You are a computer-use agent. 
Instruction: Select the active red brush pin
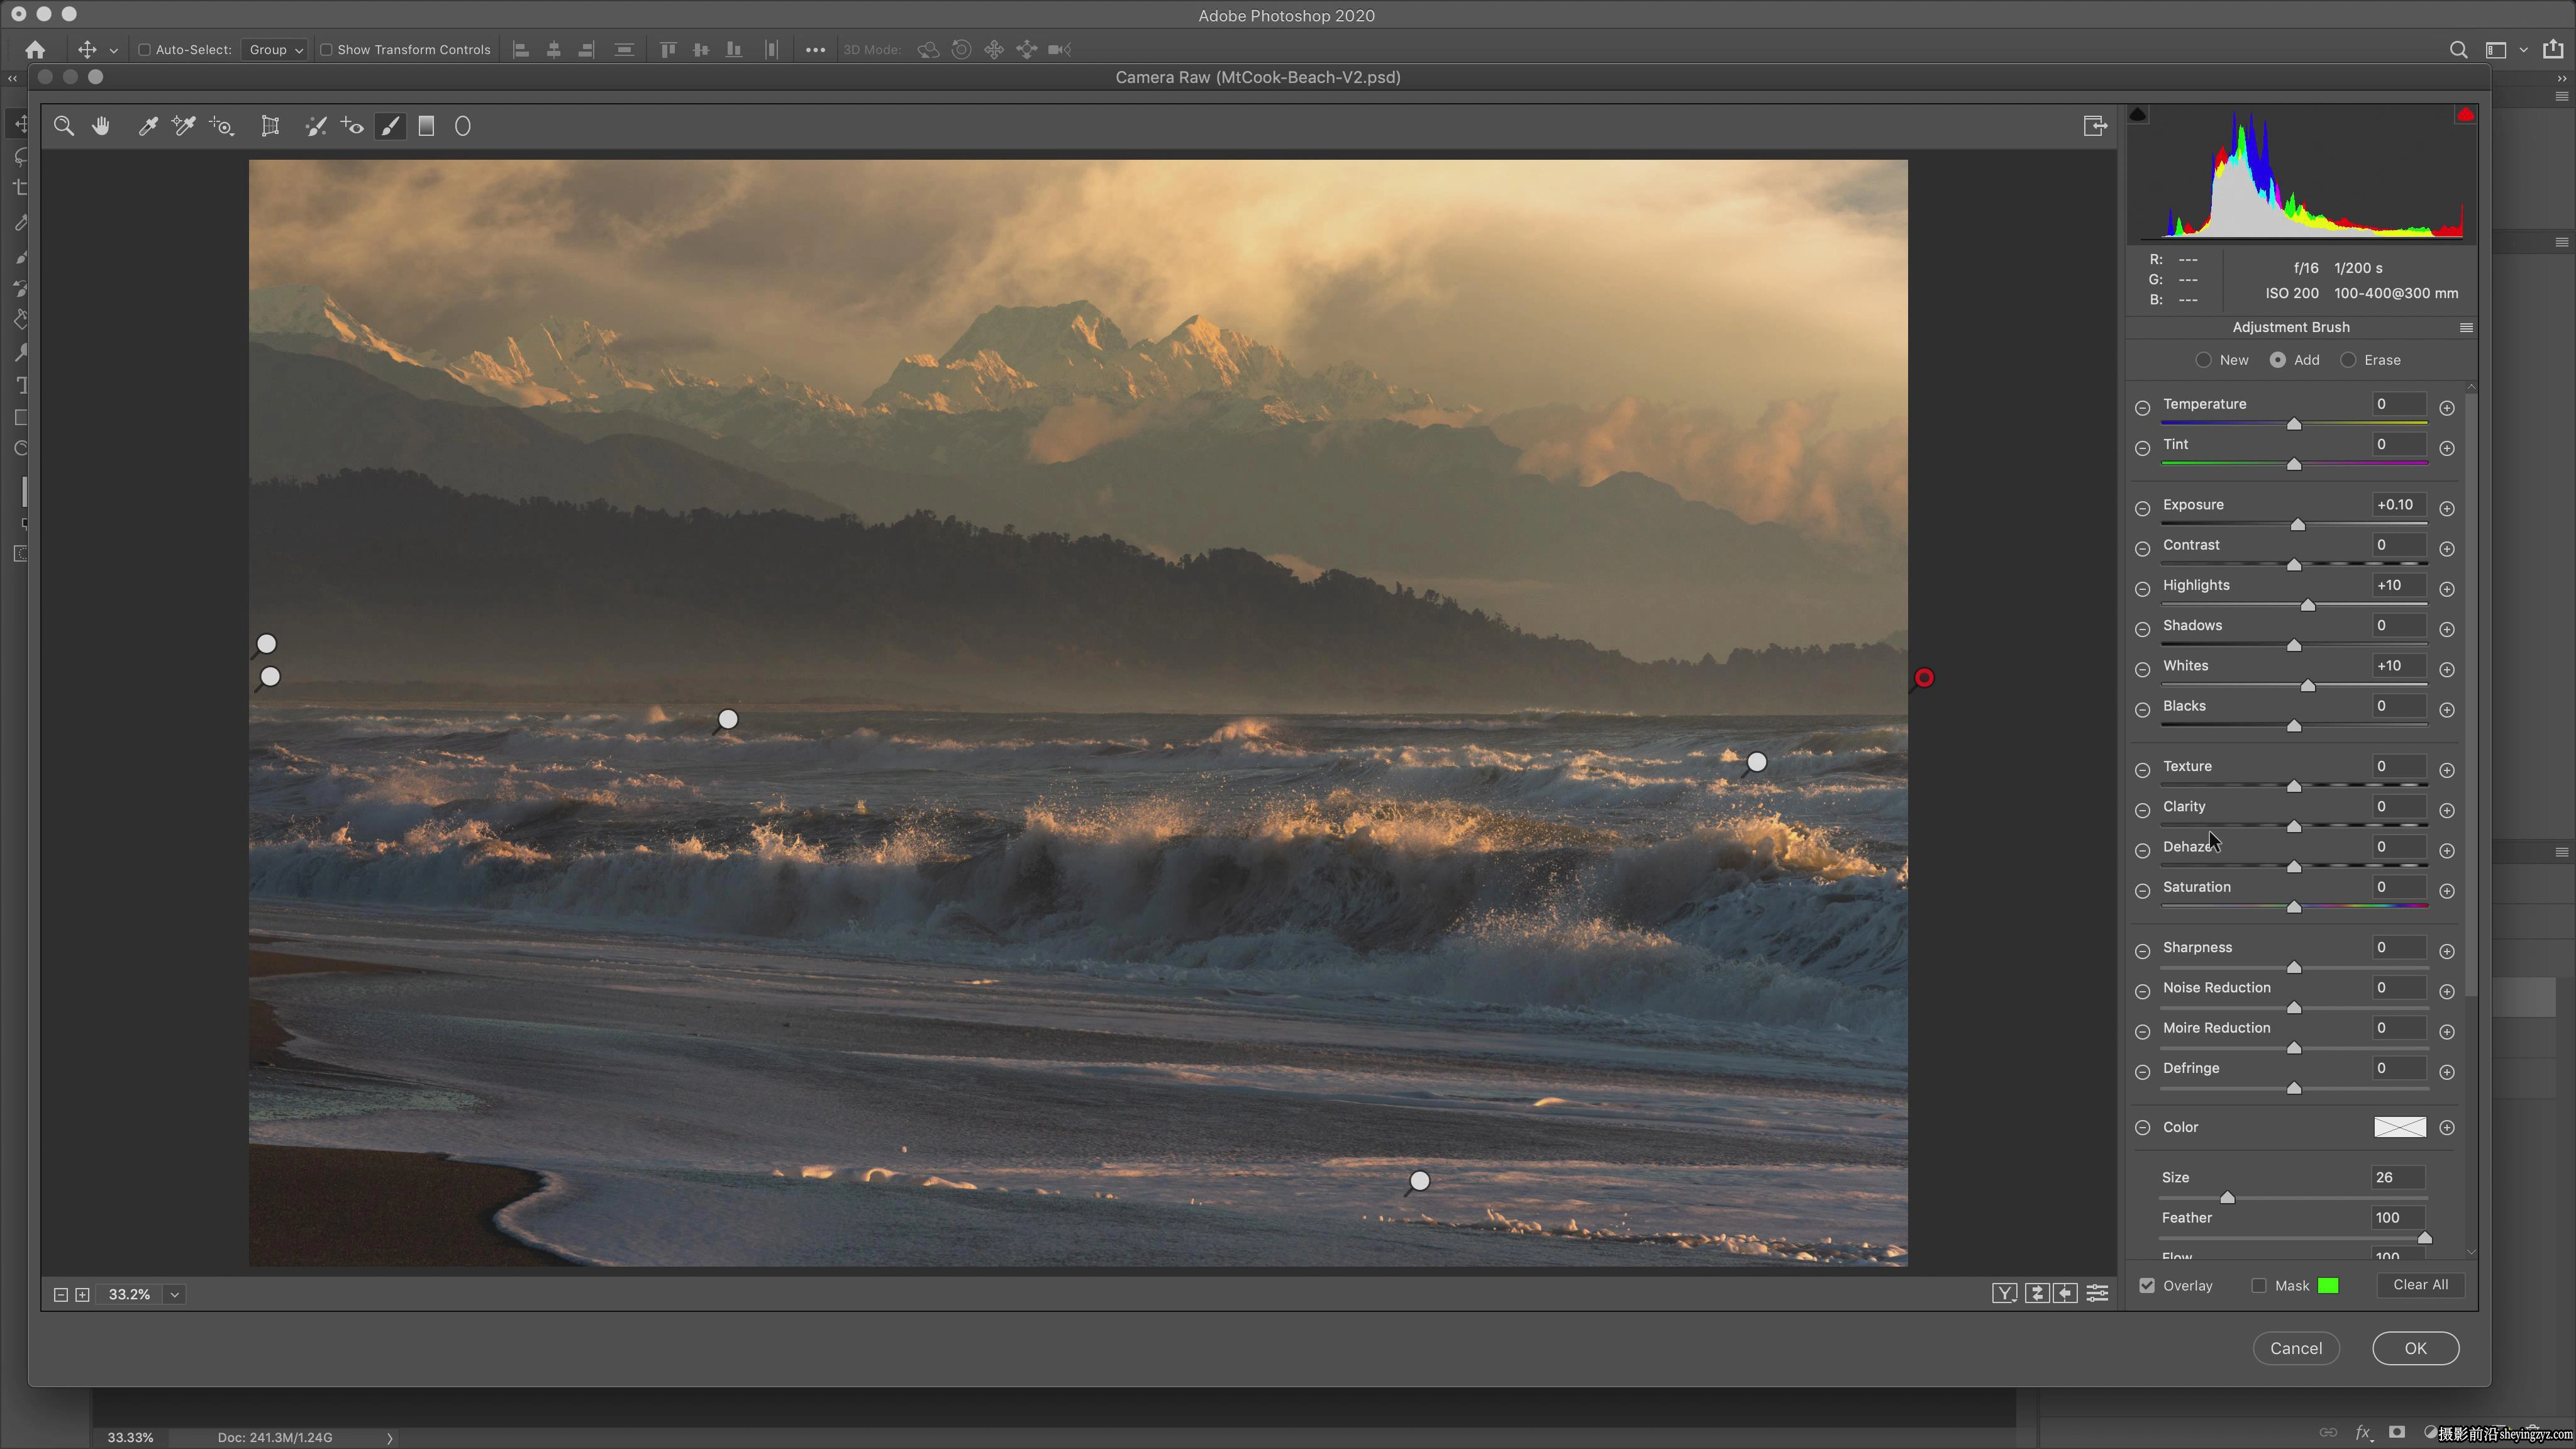pos(1924,679)
